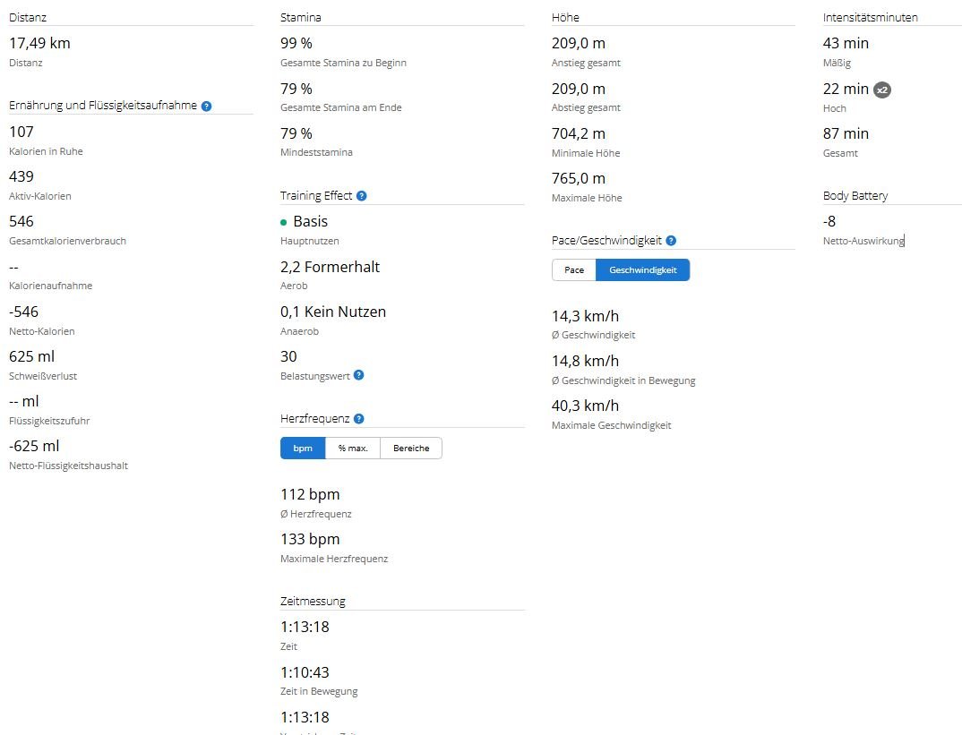Select bpm heart rate view
Screen dimensions: 962x735
pos(303,448)
